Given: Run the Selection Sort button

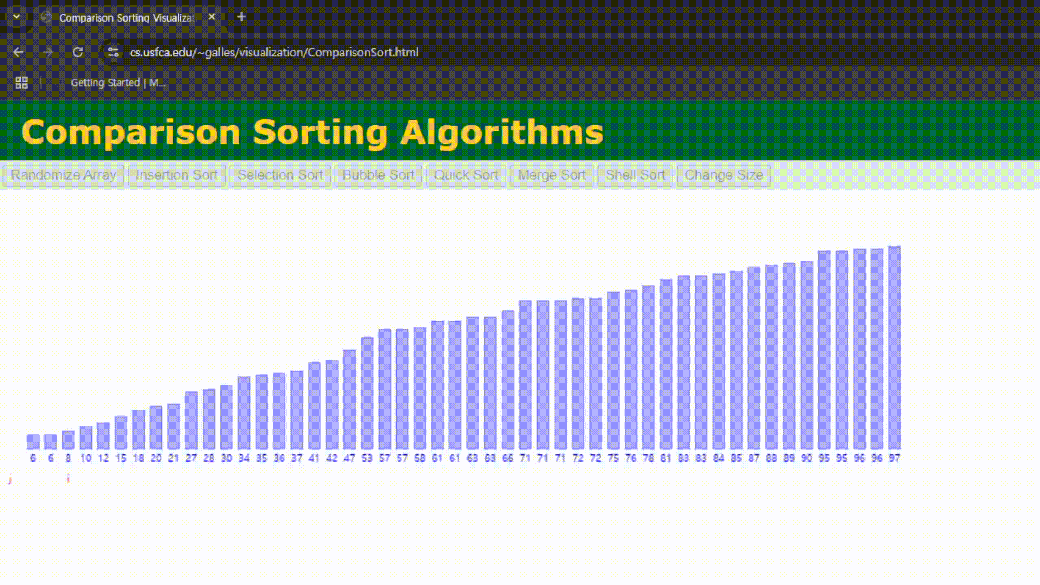Looking at the screenshot, I should pos(279,175).
